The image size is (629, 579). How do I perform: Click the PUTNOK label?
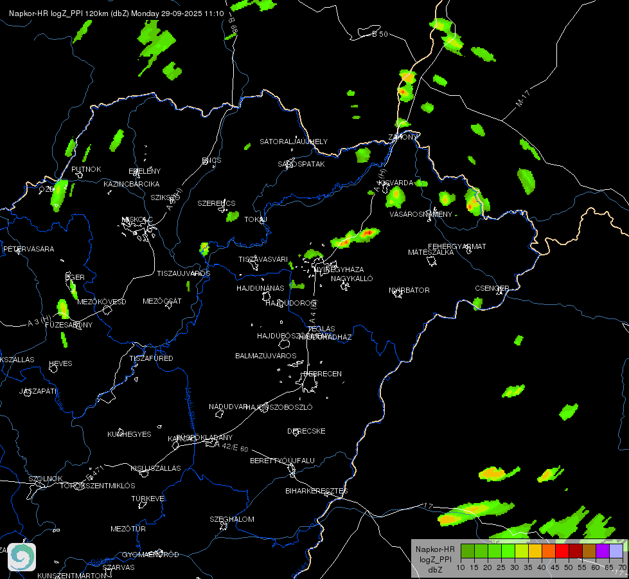click(86, 169)
